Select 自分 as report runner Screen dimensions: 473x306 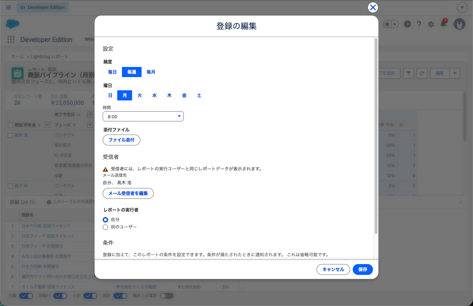(x=105, y=220)
